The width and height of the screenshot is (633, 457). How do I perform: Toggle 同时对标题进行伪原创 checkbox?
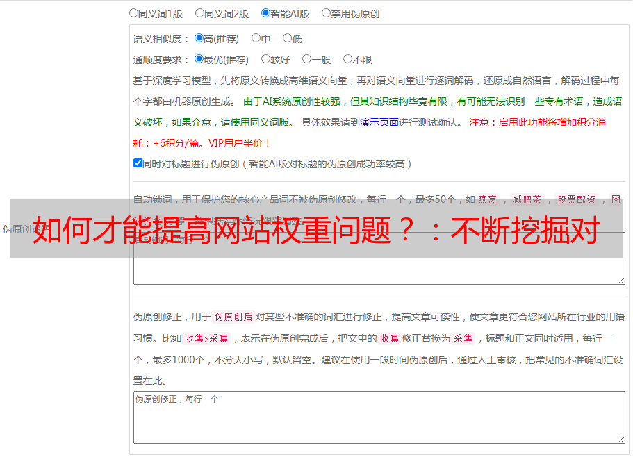pos(138,163)
